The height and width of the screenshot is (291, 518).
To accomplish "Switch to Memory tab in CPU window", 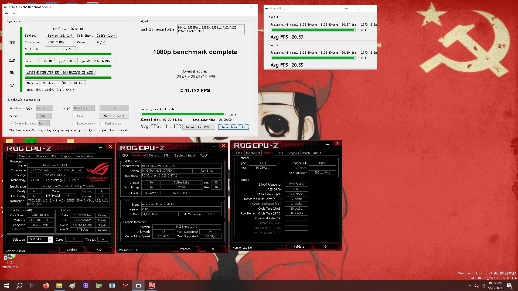I will [x=41, y=156].
